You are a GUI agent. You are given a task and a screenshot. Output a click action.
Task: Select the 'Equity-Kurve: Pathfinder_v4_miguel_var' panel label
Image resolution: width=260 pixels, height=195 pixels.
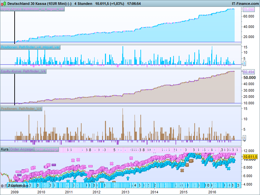[32, 9]
